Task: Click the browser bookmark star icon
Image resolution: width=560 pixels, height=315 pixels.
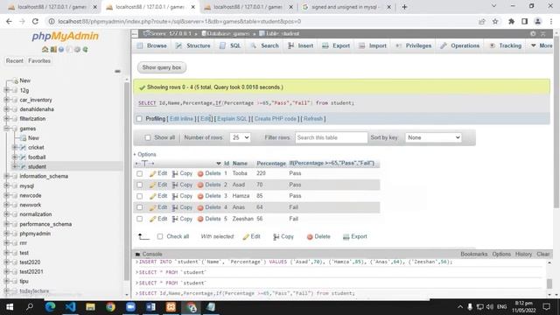Action: click(495, 21)
